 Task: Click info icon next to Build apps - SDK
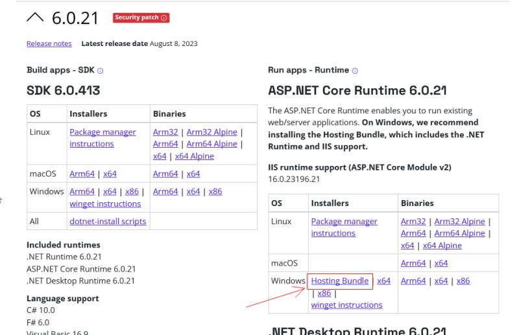pyautogui.click(x=101, y=71)
